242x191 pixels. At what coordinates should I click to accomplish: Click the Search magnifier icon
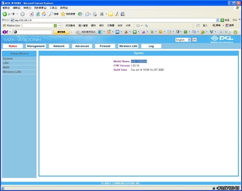(51, 14)
